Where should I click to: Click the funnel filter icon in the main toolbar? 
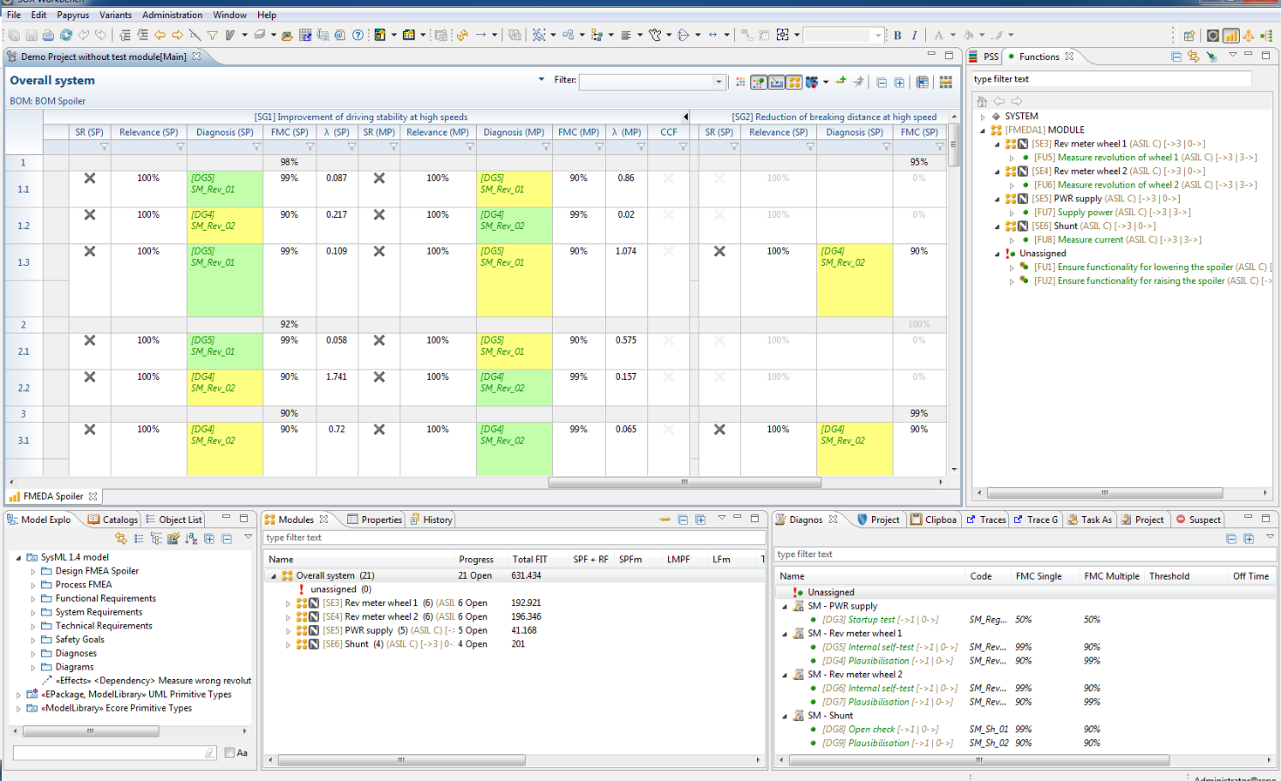212,35
